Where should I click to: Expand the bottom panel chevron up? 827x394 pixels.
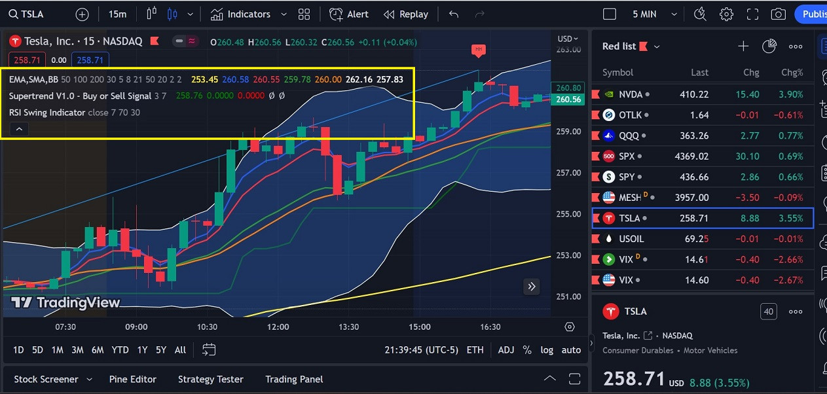[x=550, y=379]
